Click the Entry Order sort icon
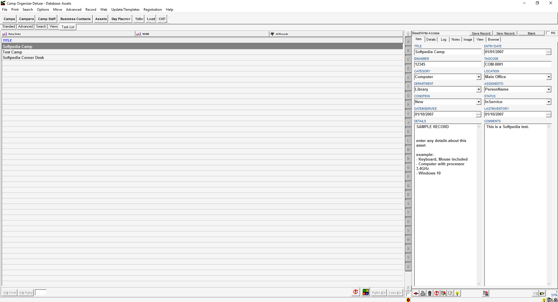 point(5,34)
